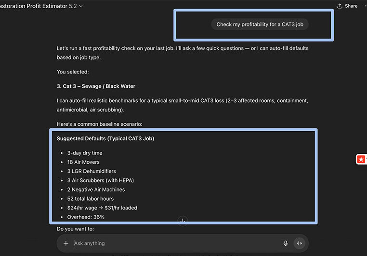Image resolution: width=367 pixels, height=256 pixels.
Task: Click the 2 Negative Air Machines item
Action: click(96, 189)
